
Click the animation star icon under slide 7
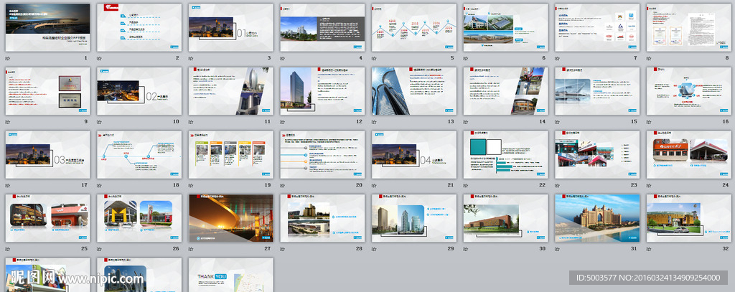tap(557, 58)
